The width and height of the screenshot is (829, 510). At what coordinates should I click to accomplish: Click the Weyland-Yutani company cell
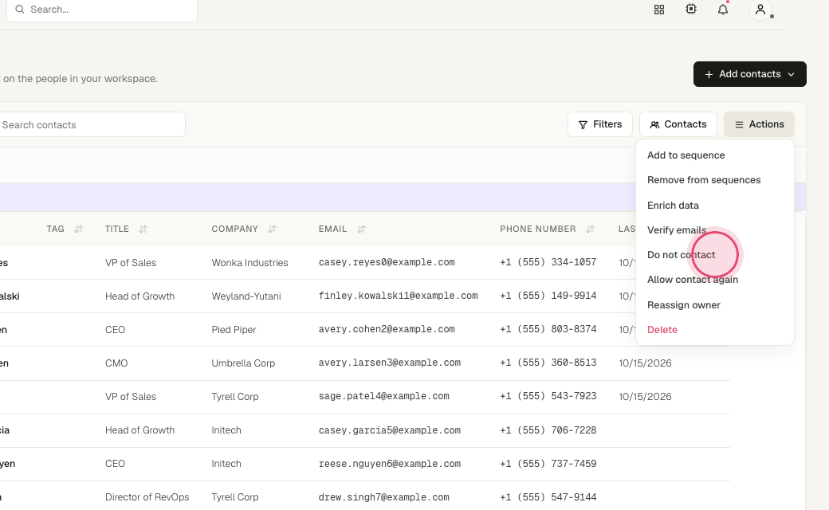(246, 296)
